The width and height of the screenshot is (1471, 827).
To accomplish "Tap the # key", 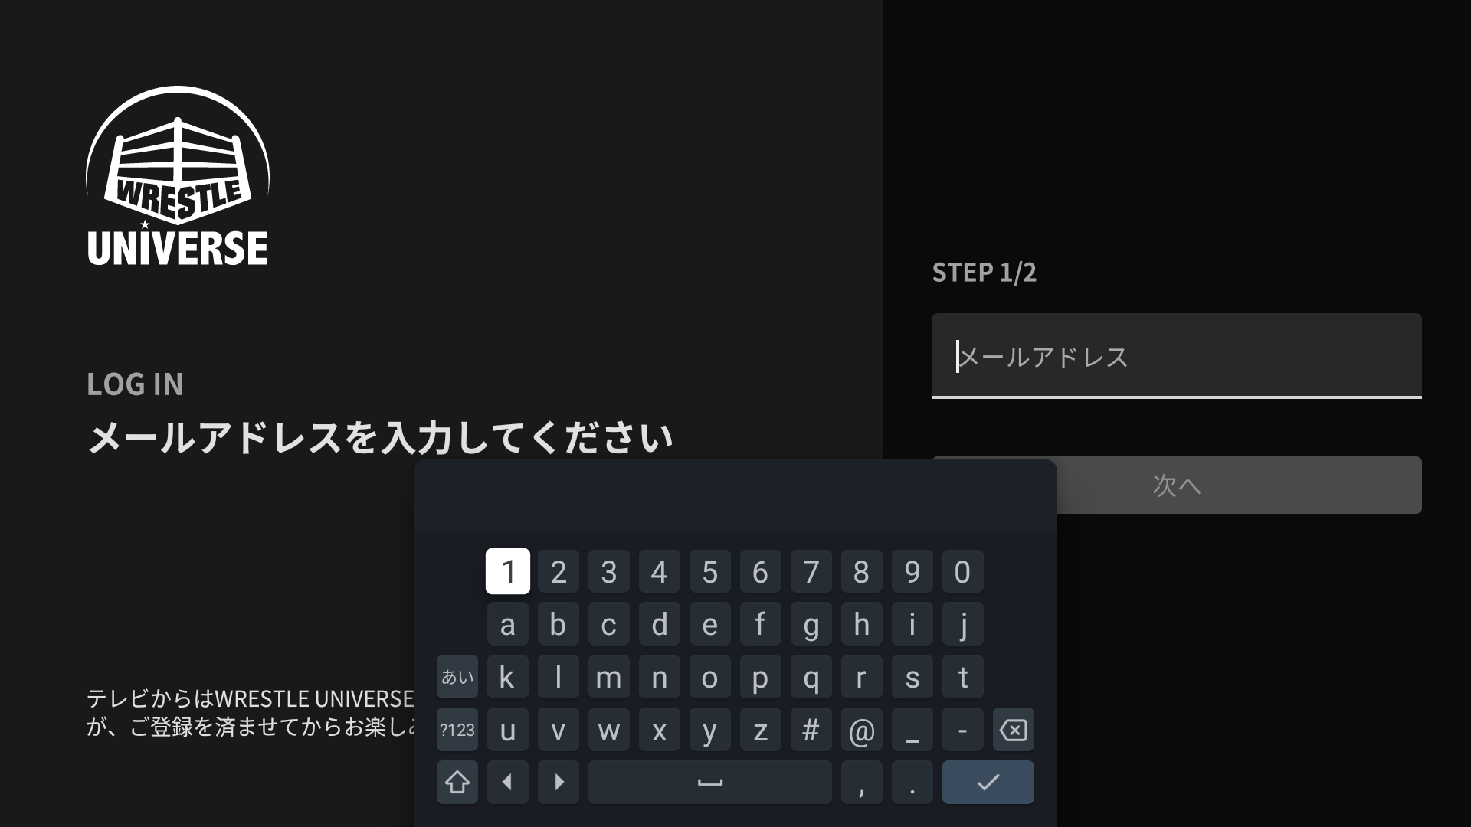I will [x=811, y=730].
